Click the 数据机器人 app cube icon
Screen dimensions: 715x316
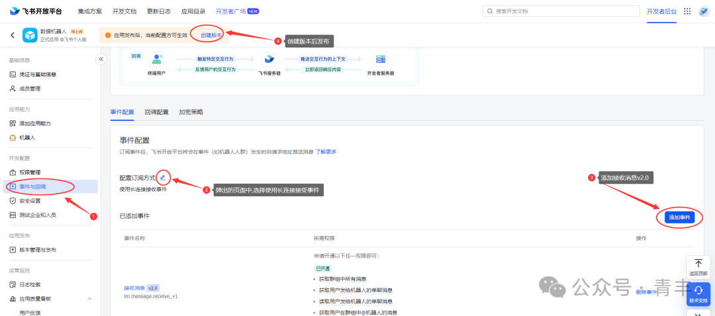pyautogui.click(x=30, y=35)
